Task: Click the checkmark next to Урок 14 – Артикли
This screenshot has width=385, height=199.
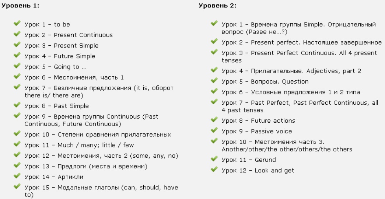Action: point(17,177)
